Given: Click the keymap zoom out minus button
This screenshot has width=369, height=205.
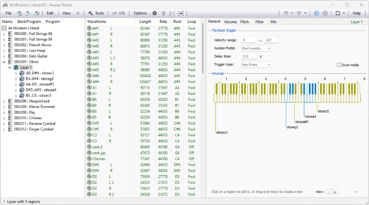Looking at the screenshot, I should pyautogui.click(x=329, y=192).
